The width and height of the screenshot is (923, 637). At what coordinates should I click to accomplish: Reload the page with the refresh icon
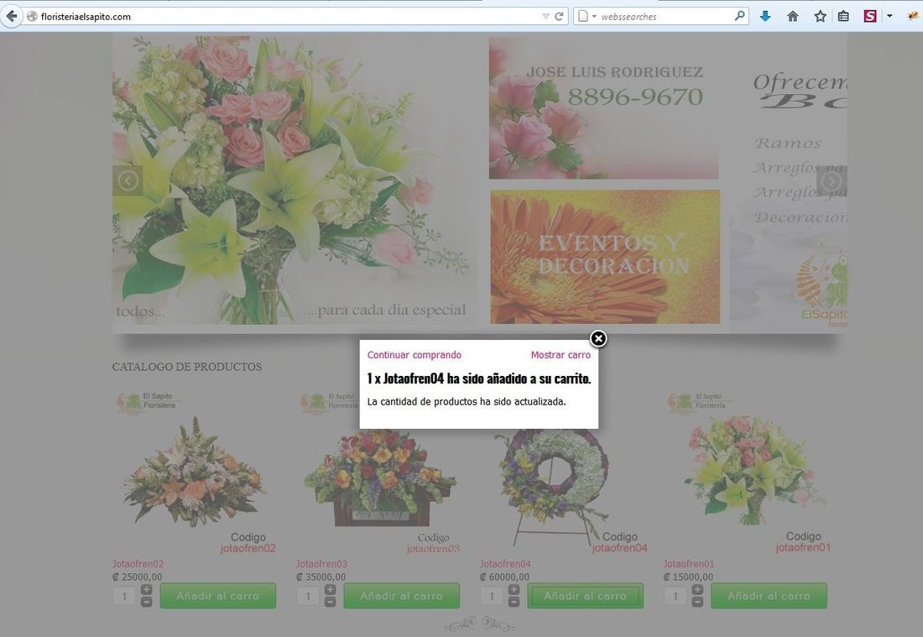click(559, 17)
